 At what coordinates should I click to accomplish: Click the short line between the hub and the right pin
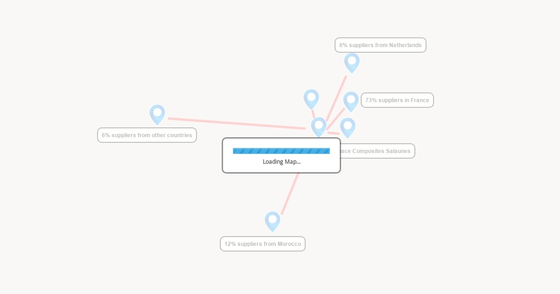tap(333, 133)
